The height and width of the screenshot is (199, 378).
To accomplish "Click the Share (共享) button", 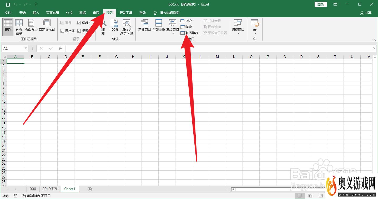I will (x=366, y=13).
